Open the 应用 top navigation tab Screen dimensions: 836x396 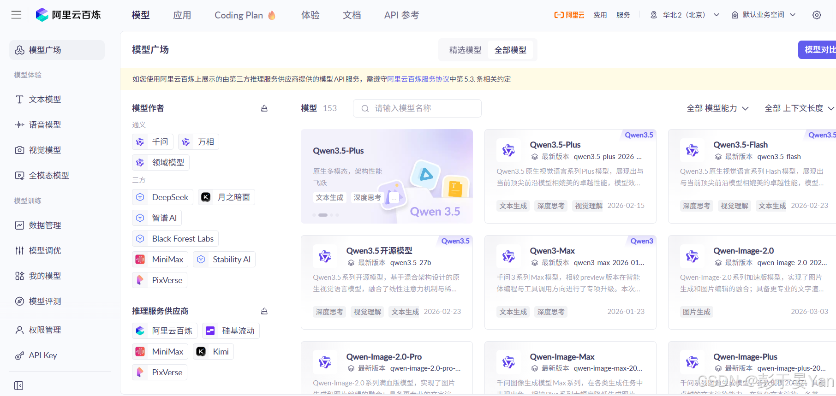tap(182, 15)
